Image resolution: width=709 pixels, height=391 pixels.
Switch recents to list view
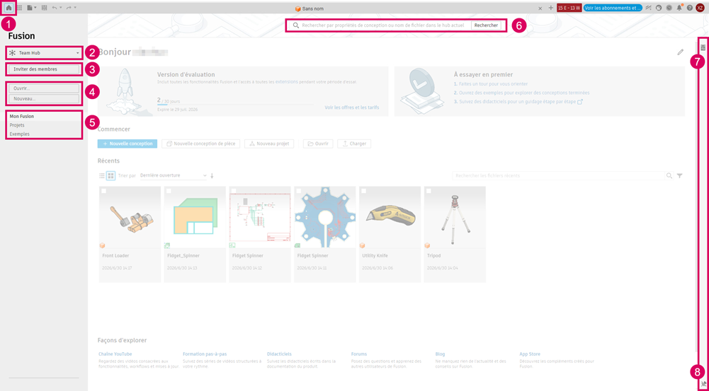[102, 175]
